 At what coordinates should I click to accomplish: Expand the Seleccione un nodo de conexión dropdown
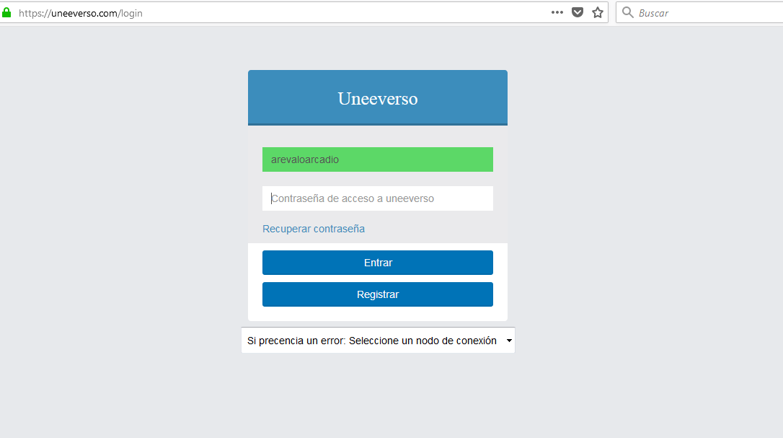coord(378,341)
